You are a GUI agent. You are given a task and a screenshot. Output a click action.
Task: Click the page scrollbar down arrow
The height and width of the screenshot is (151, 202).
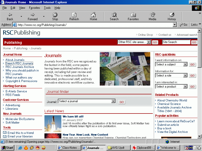tap(199, 136)
